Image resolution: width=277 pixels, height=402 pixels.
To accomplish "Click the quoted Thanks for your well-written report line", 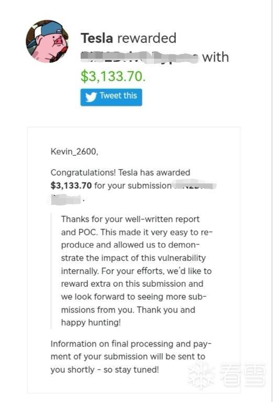I will (130, 219).
